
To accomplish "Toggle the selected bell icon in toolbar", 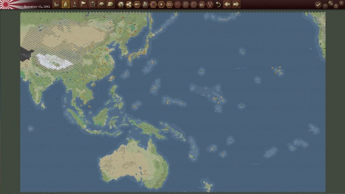I will tap(66, 4).
